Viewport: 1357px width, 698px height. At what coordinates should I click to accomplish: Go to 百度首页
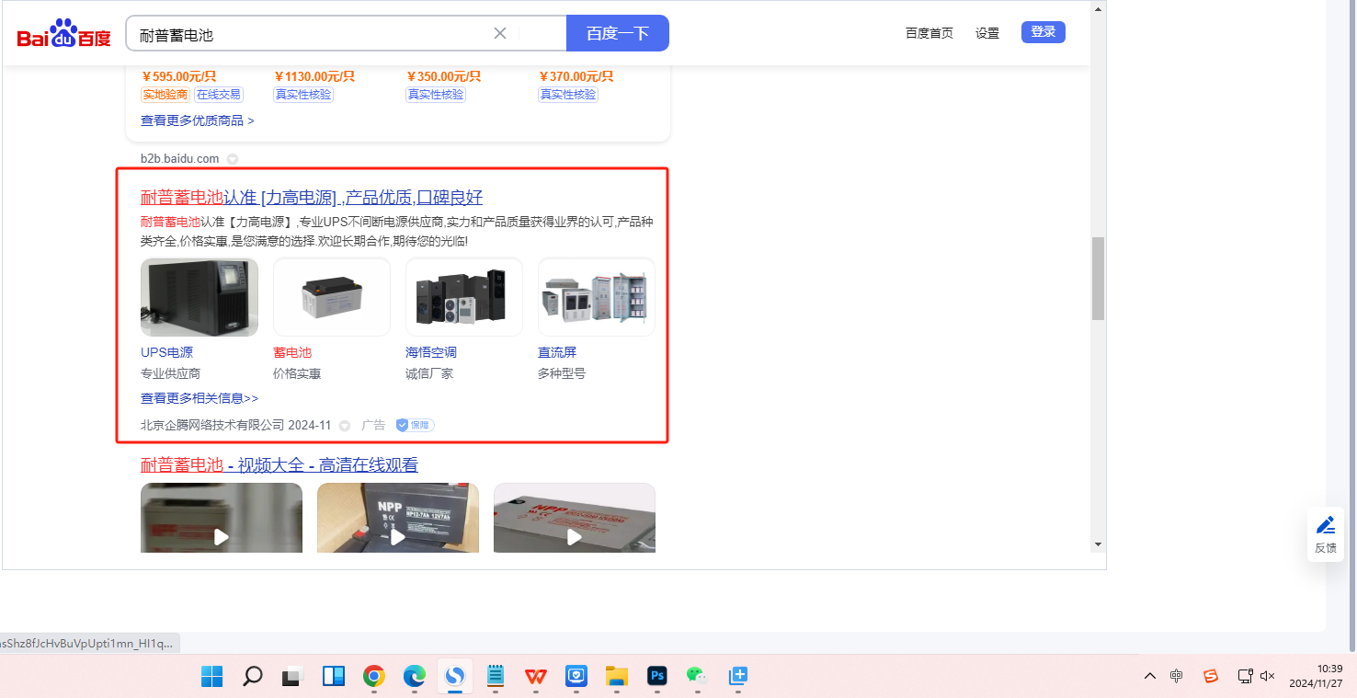pyautogui.click(x=929, y=33)
